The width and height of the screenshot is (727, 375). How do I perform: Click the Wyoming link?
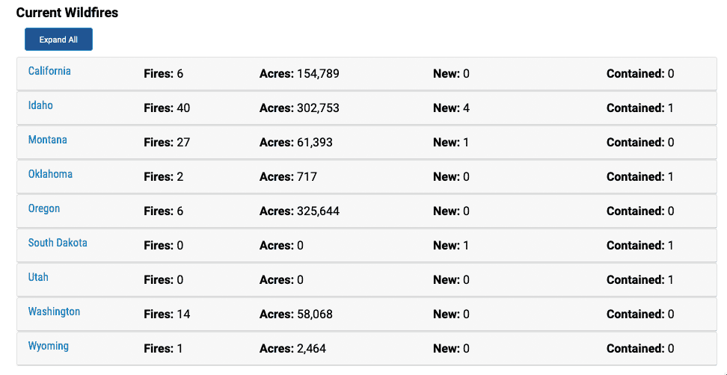tap(48, 346)
